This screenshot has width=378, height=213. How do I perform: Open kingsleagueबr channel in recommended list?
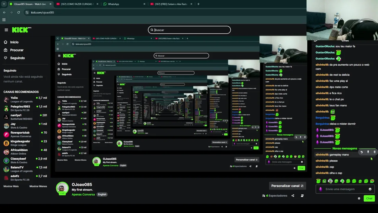point(25,143)
